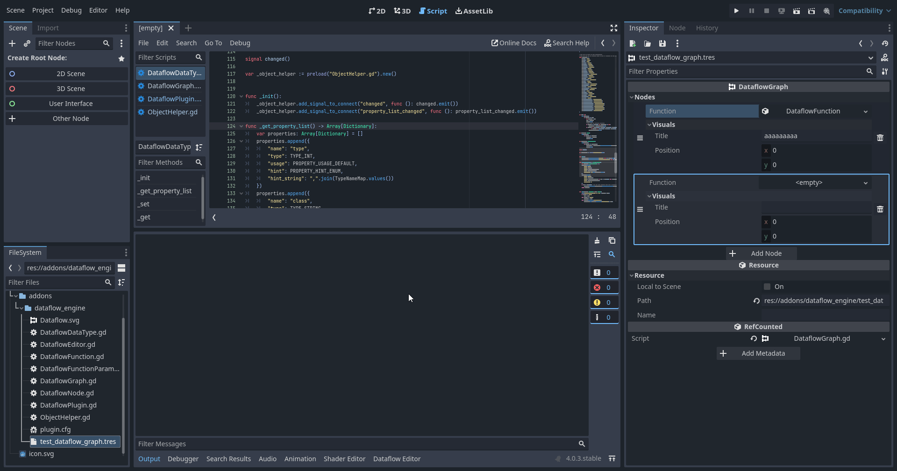Open the Debugger tab at the bottom
The height and width of the screenshot is (471, 897).
(x=183, y=459)
